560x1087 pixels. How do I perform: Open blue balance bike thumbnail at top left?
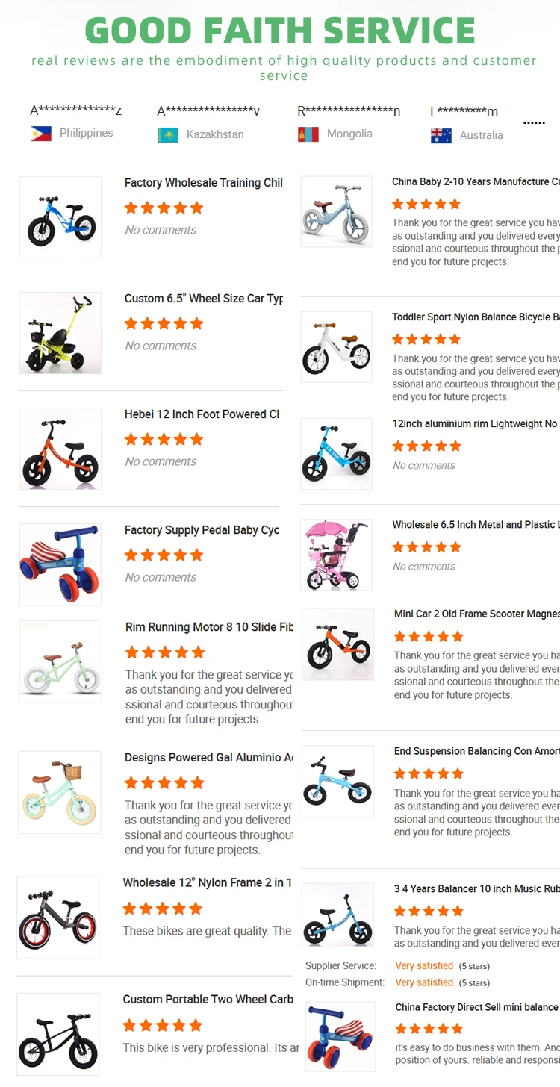(x=60, y=217)
